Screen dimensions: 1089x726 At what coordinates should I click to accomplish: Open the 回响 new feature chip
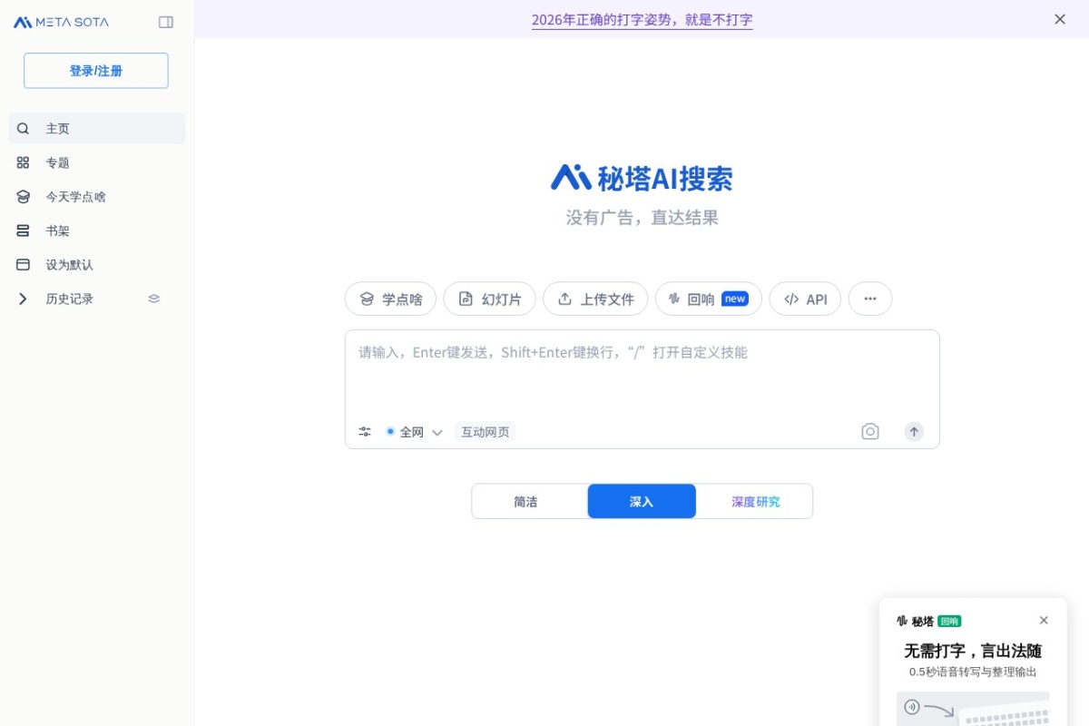tap(709, 299)
